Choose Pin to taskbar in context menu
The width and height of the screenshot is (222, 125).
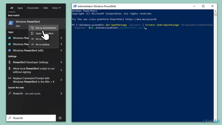pos(43,45)
